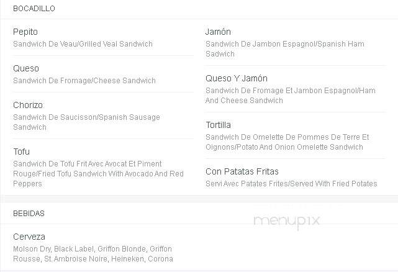Screen dimensions: 398x272
Task: Click the Fried Tofu Sandwich description
Action: click(x=98, y=174)
